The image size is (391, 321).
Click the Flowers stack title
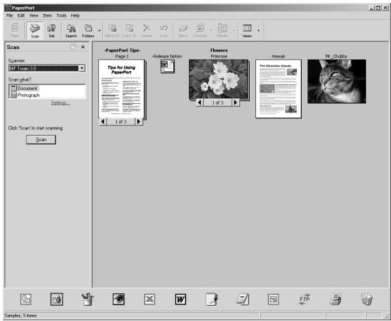tap(219, 50)
